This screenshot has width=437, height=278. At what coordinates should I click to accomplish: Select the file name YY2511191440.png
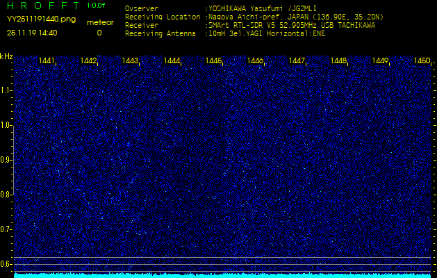tap(41, 19)
